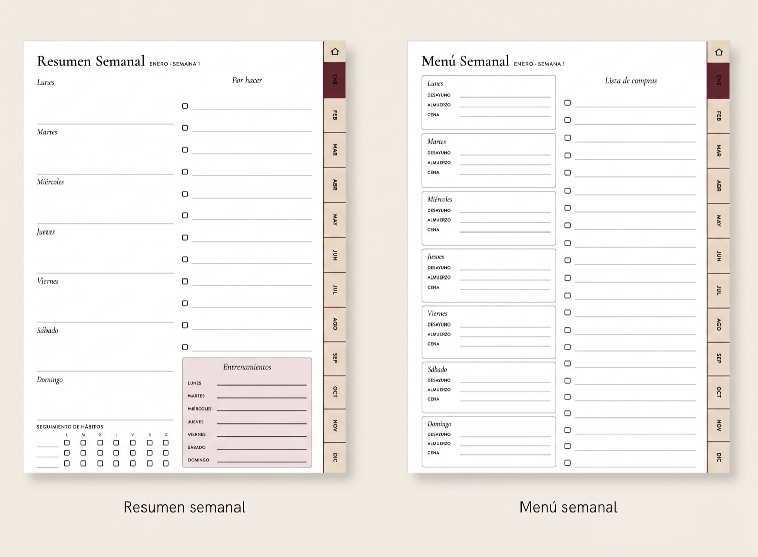
Task: Jump to DIC tab on Menú Semanal page
Action: point(719,458)
